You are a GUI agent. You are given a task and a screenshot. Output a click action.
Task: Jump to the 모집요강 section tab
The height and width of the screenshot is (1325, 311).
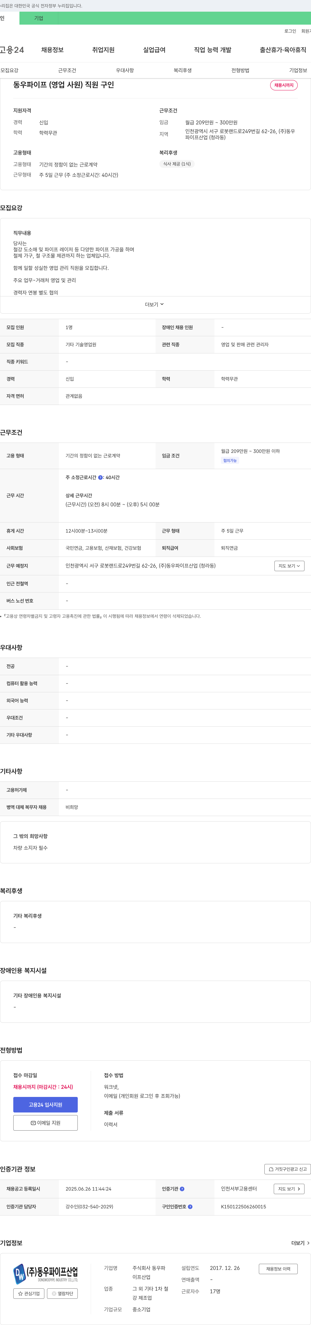(x=9, y=71)
